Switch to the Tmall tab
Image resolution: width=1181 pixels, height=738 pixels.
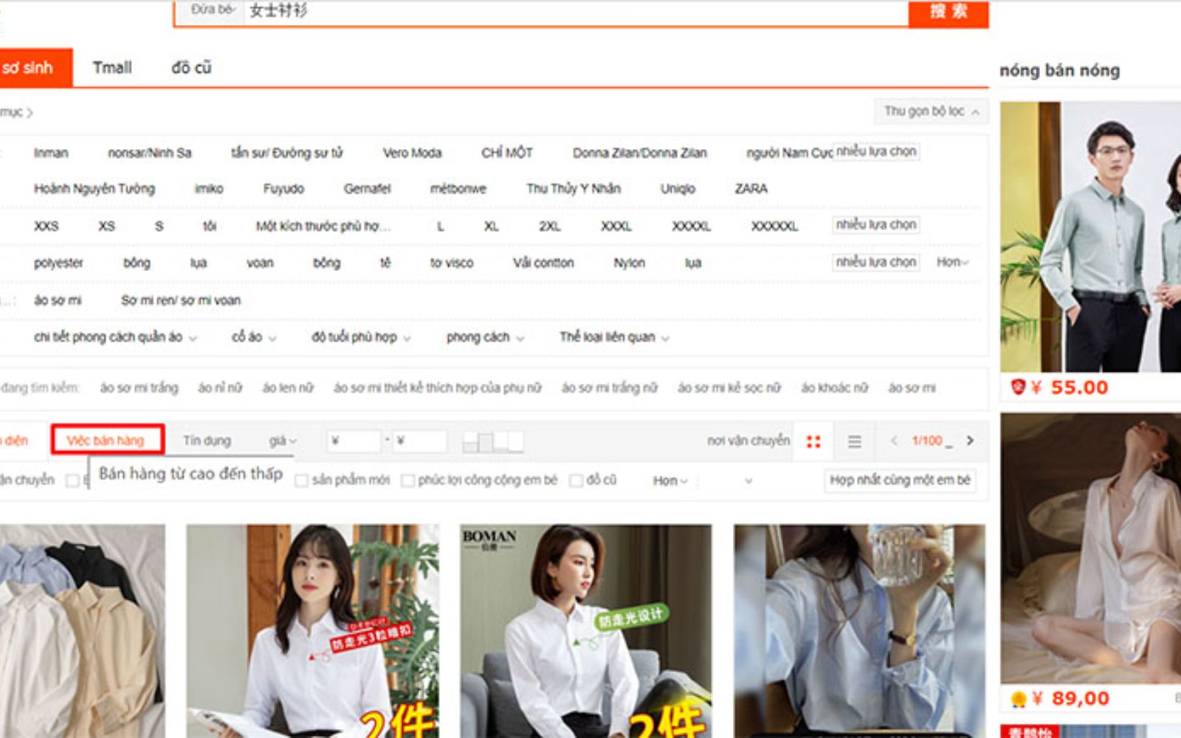tap(112, 68)
